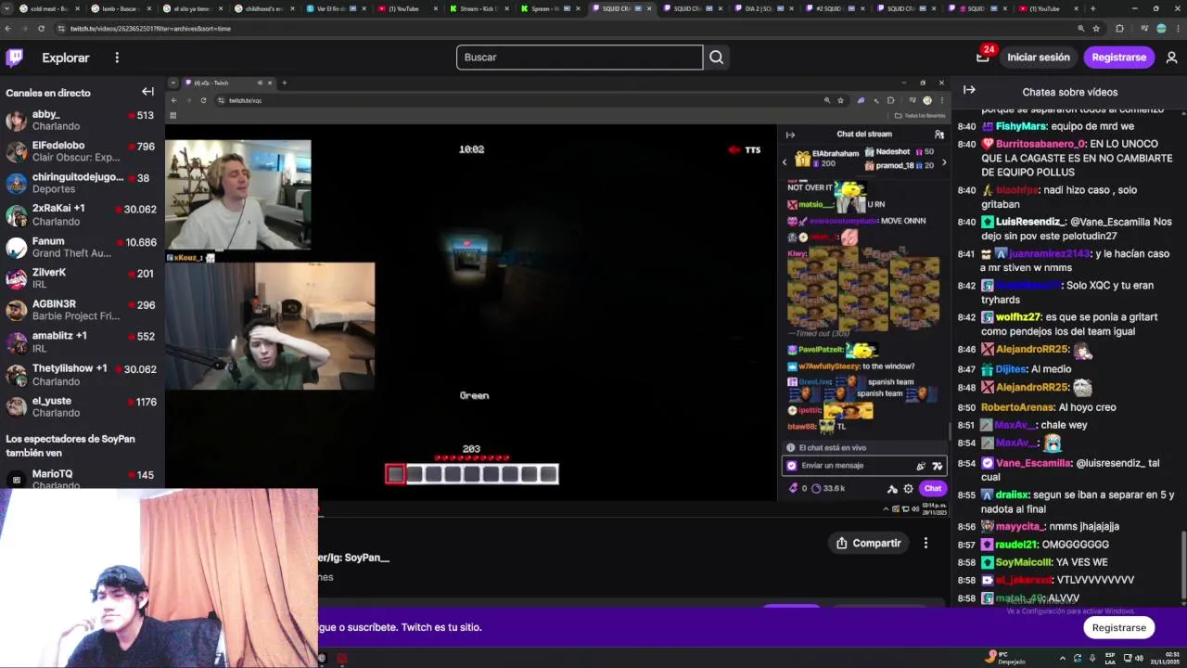
Task: Click wolfhx27 username in chat
Action: click(x=1018, y=317)
